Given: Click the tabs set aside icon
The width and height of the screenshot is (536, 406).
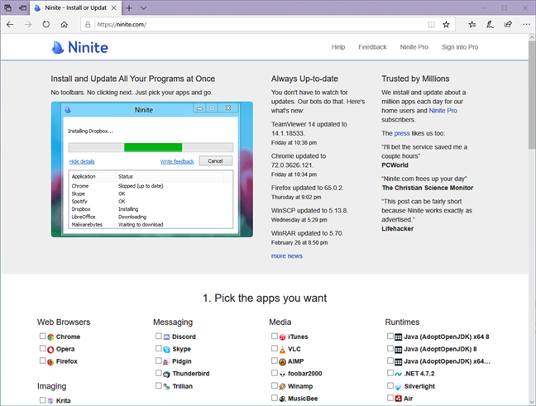Looking at the screenshot, I should 8,8.
